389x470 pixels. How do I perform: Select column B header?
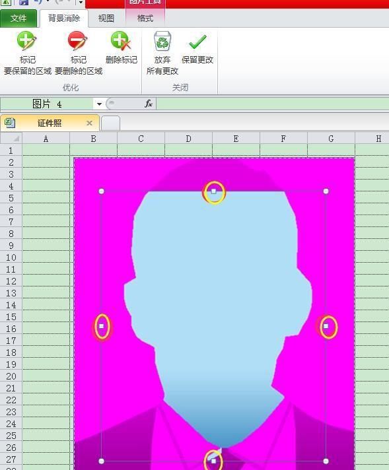[94, 139]
